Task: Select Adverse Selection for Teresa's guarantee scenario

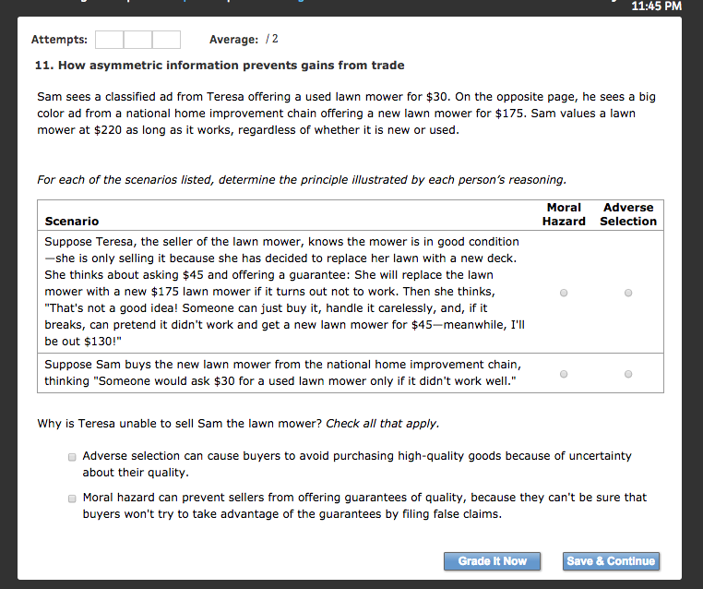Action: click(628, 293)
